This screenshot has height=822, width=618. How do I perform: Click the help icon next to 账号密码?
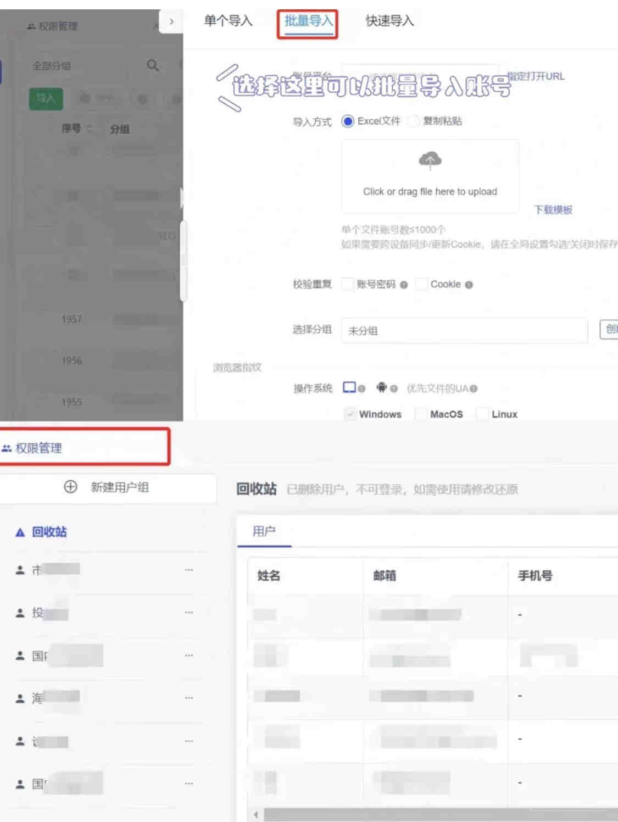tap(404, 285)
